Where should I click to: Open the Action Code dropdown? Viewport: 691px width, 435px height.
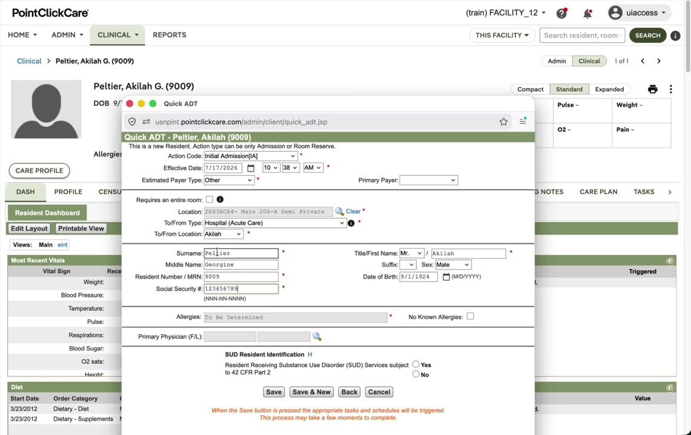250,156
